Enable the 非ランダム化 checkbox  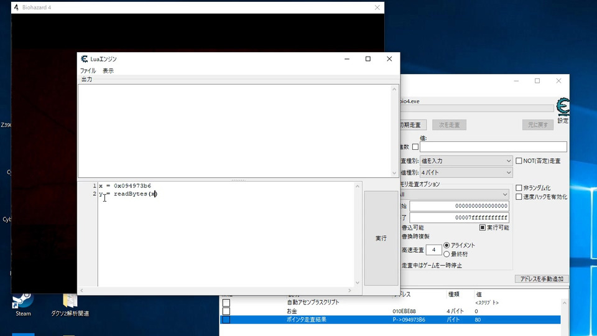click(x=519, y=188)
